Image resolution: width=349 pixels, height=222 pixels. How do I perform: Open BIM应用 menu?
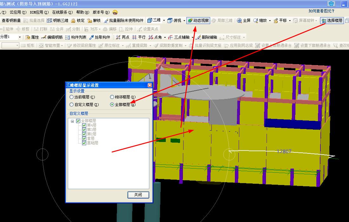(x=39, y=12)
